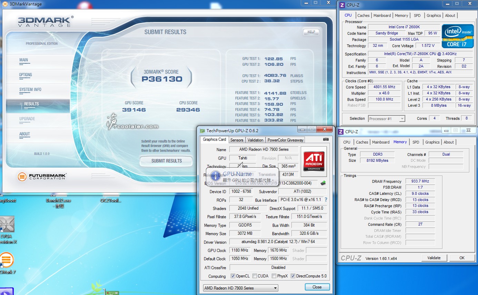Click the 3DMarkVantage title bar icon
This screenshot has height=295, width=478.
pyautogui.click(x=4, y=4)
